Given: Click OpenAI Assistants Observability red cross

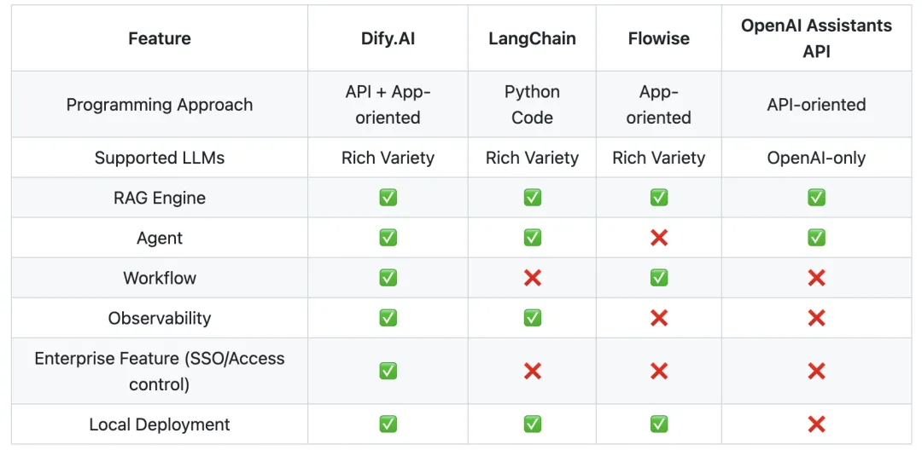Looking at the screenshot, I should click(x=816, y=318).
